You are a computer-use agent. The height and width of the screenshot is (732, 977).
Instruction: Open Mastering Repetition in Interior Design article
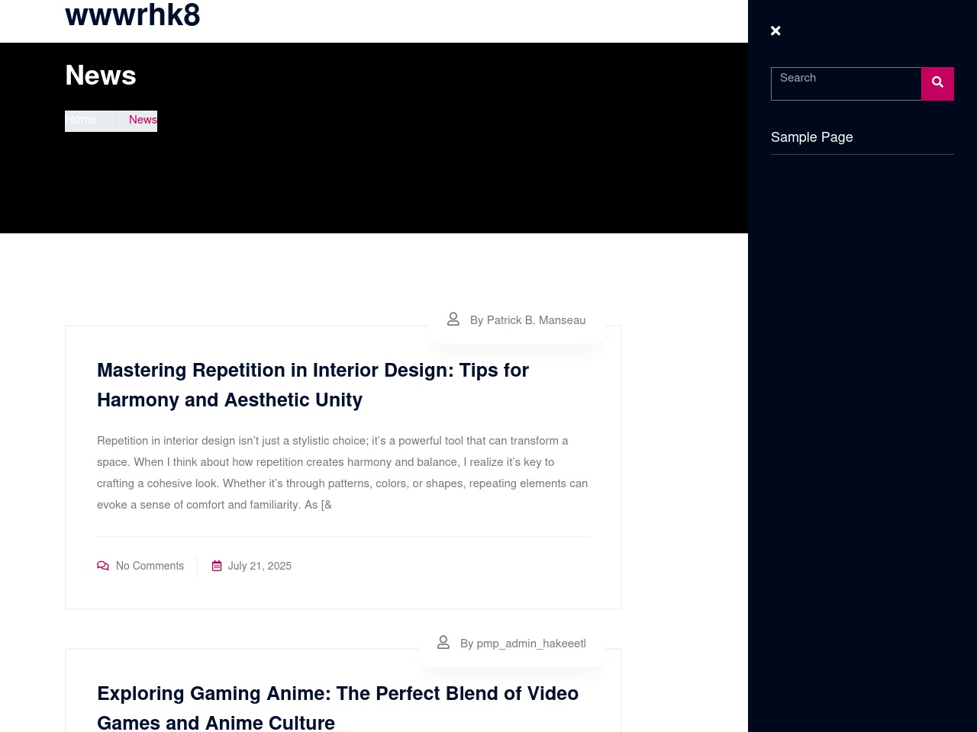(x=313, y=385)
